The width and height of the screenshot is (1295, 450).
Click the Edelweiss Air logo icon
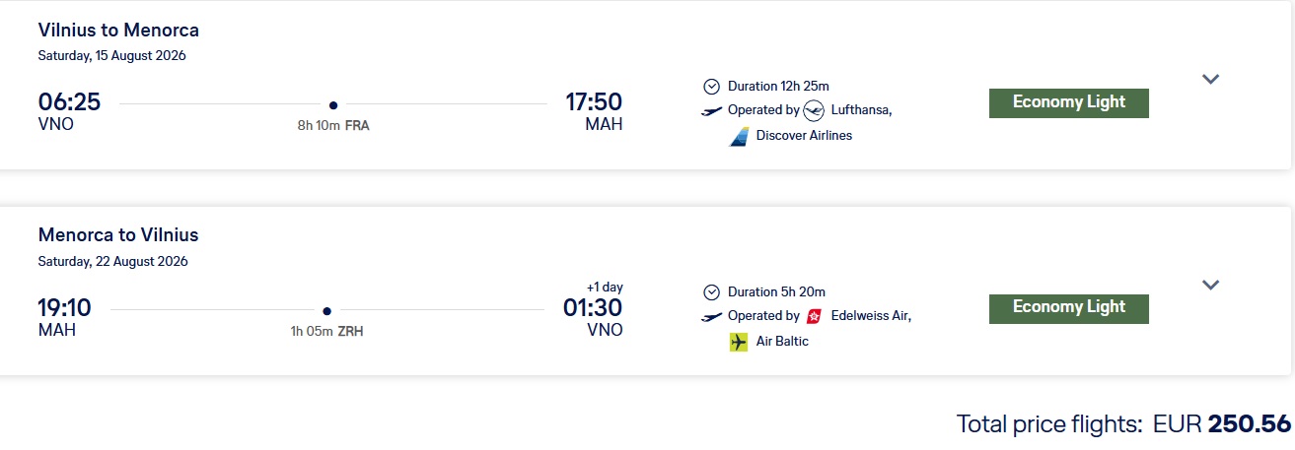[815, 316]
